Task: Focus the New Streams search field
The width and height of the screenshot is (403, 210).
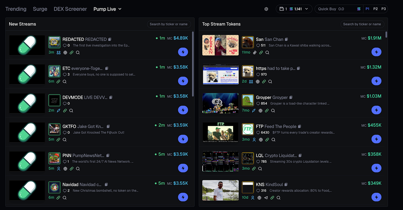Action: (x=169, y=24)
